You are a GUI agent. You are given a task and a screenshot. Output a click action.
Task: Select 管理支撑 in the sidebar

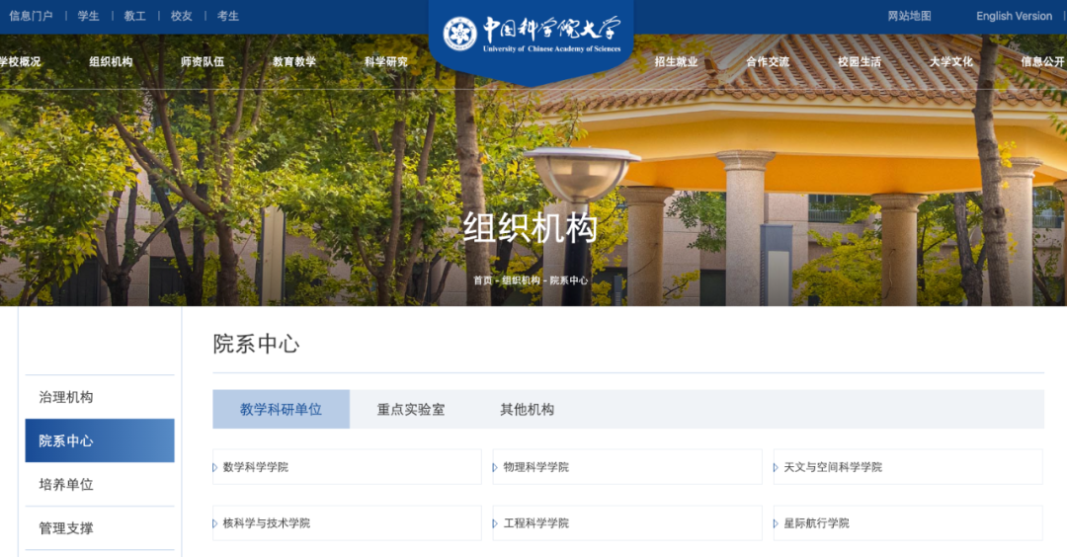click(x=66, y=528)
